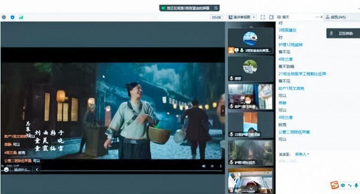
Task: Click the 正在讲话 speaking indicator
Action: 343,33
